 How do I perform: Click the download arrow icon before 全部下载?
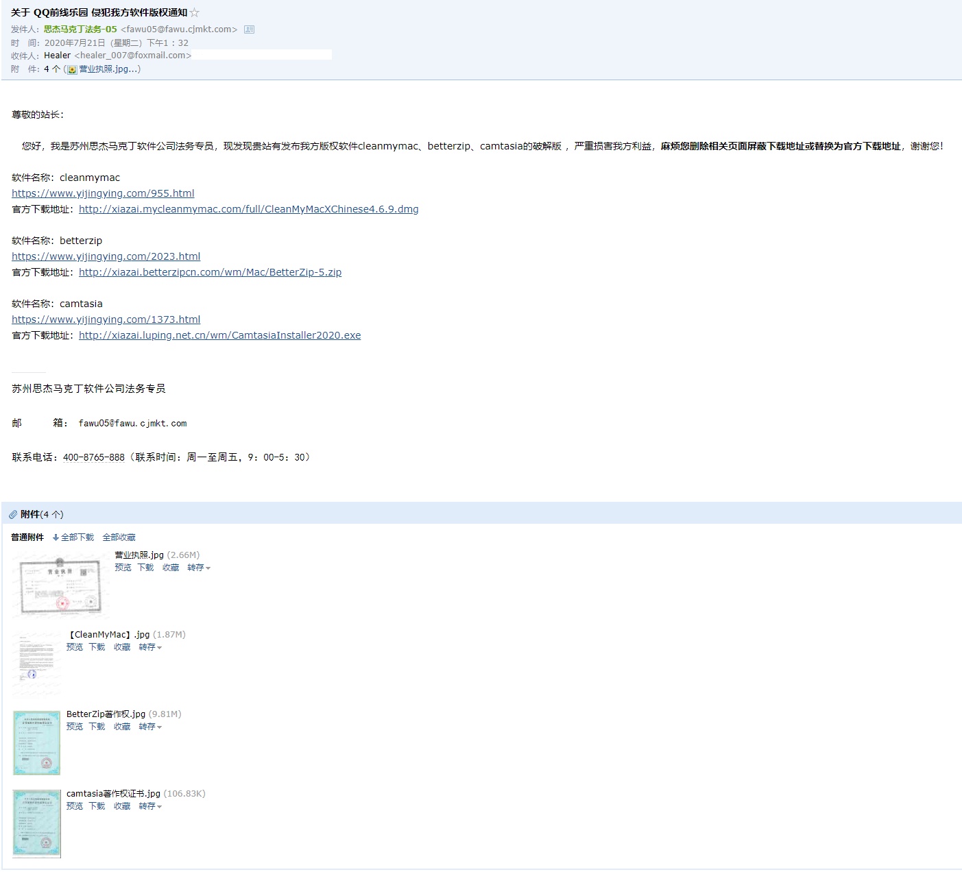coord(57,537)
